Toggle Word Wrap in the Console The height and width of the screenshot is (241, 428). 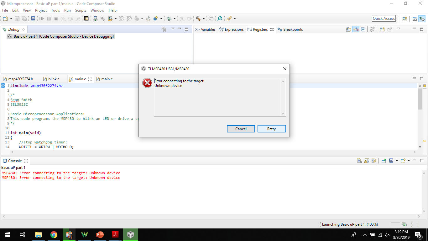click(x=374, y=161)
